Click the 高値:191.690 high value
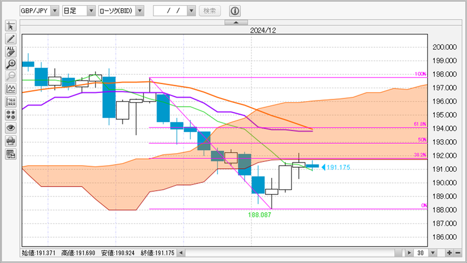Viewport: 467px width, 263px height. click(x=78, y=253)
